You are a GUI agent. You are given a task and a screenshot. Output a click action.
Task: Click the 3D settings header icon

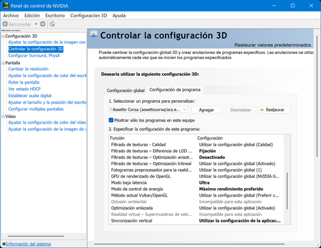pos(94,34)
